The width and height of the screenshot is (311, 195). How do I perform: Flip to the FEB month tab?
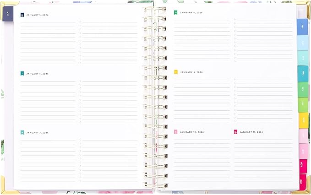[302, 27]
